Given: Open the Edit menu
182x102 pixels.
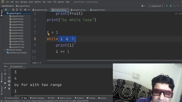Looking at the screenshot, I should (x=12, y=2).
